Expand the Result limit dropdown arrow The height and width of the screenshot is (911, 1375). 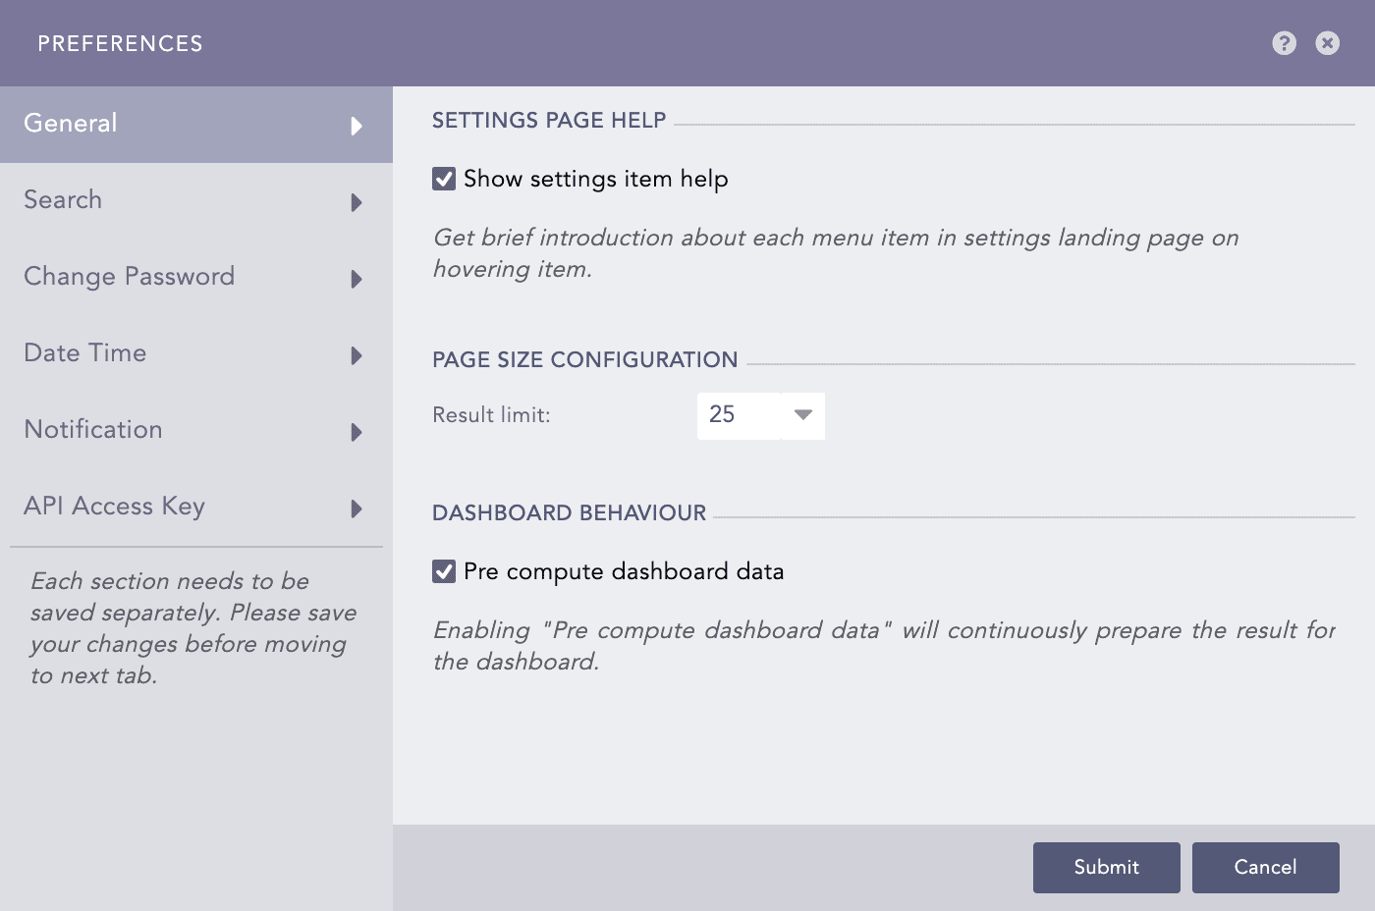(802, 415)
